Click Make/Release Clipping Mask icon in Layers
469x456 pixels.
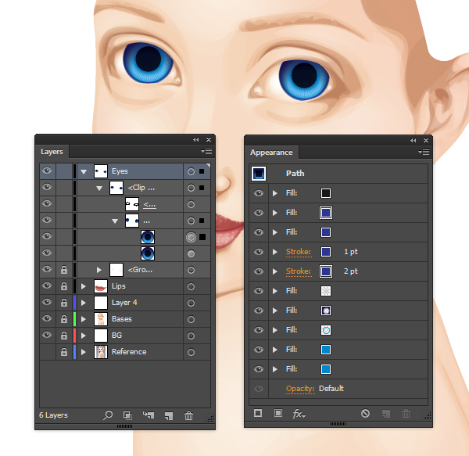click(127, 415)
